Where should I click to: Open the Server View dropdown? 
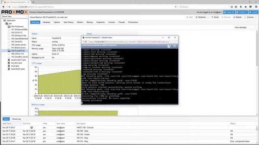(15, 17)
